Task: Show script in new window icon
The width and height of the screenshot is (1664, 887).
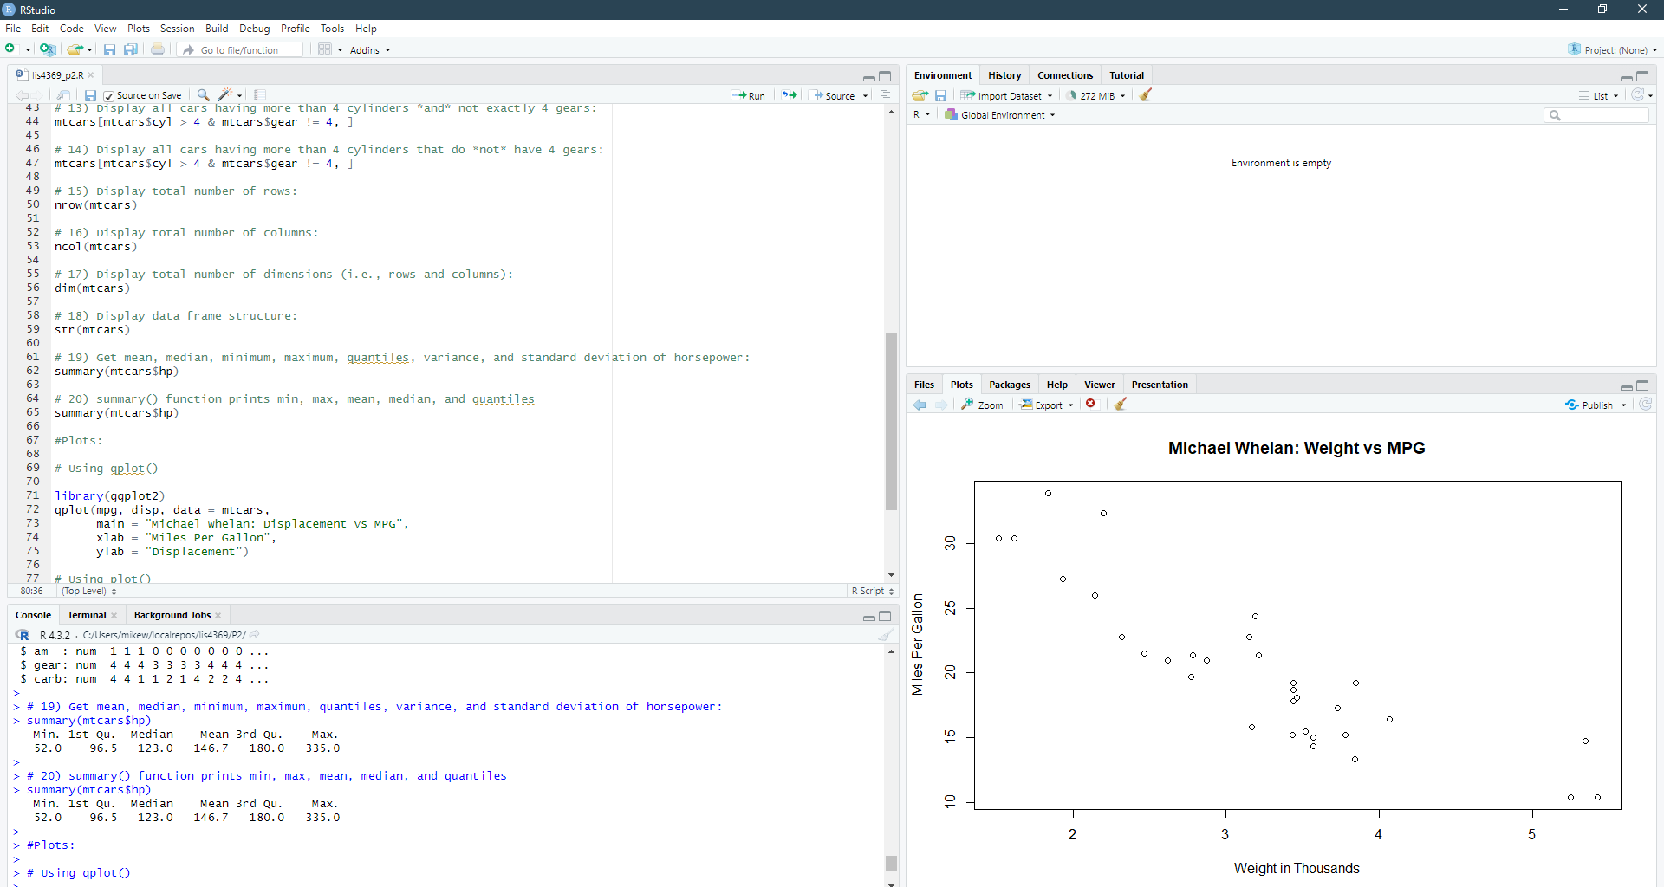Action: (x=63, y=95)
